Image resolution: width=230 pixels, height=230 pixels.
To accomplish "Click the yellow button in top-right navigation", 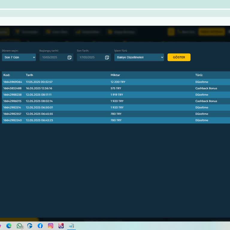I will pyautogui.click(x=212, y=32).
